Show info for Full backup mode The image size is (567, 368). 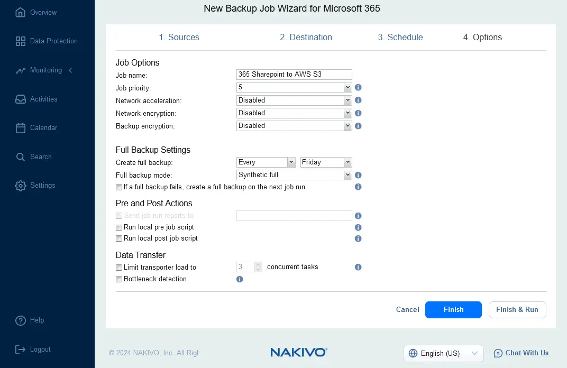tap(358, 175)
